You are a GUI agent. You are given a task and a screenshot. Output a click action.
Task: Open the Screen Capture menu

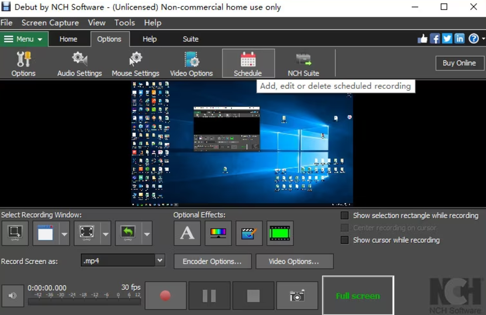(x=50, y=23)
